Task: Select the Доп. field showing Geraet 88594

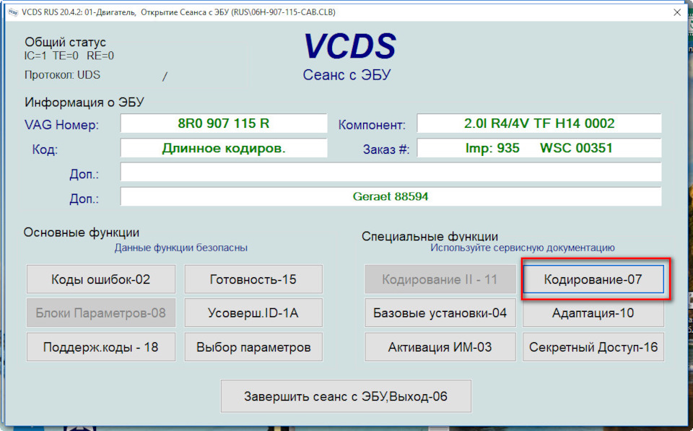Action: [392, 196]
